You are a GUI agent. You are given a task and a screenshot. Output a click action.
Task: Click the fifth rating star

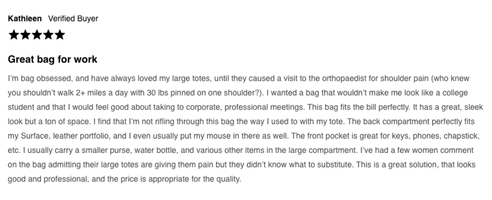pyautogui.click(x=59, y=35)
